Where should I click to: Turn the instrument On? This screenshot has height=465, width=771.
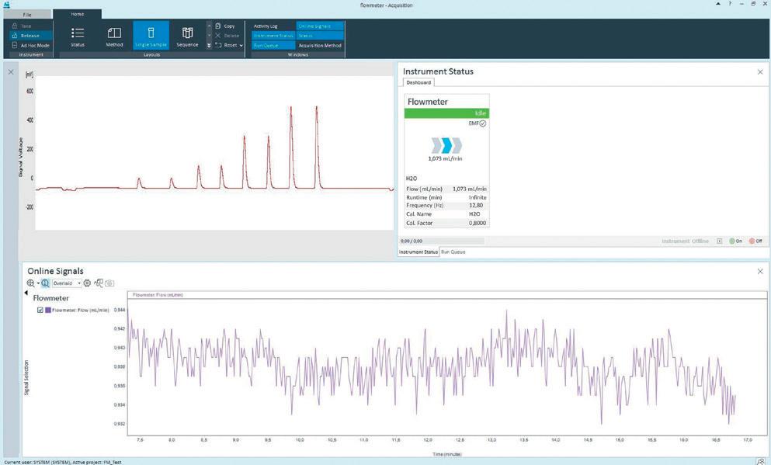735,241
